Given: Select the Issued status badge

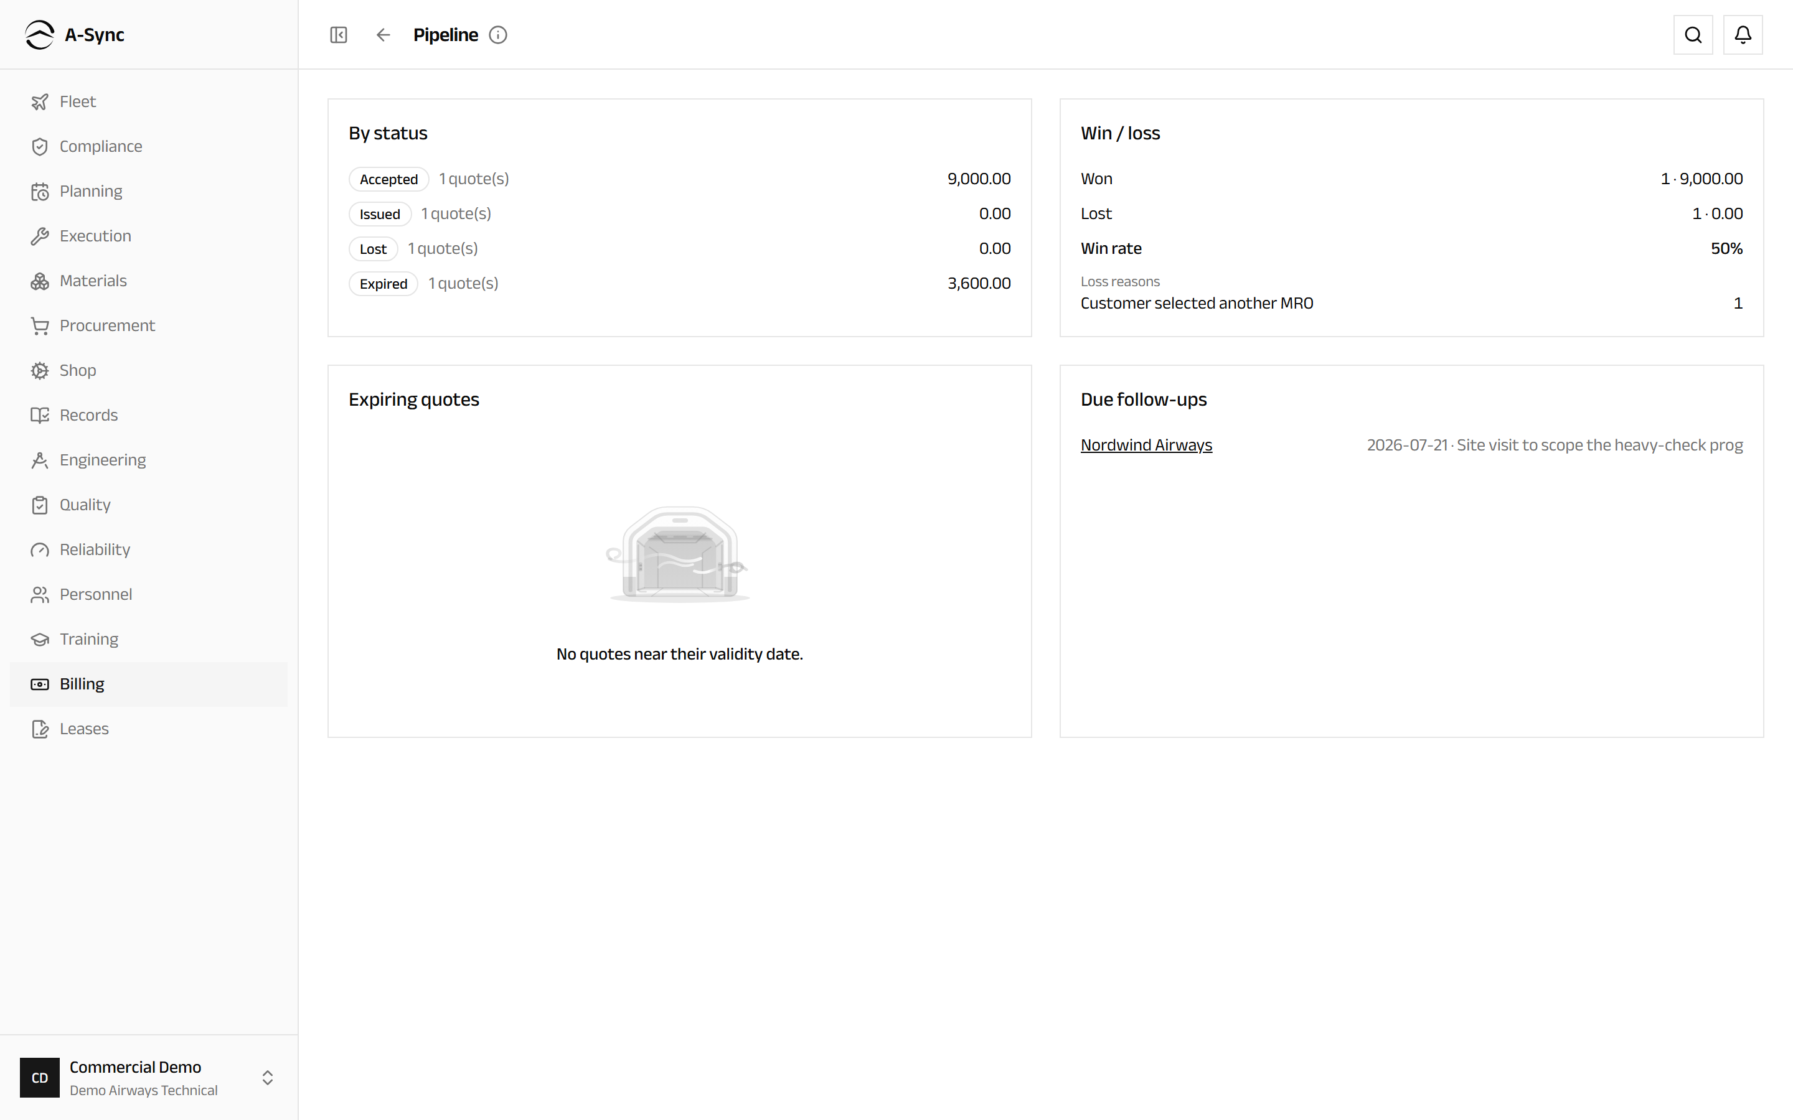Looking at the screenshot, I should pyautogui.click(x=380, y=214).
